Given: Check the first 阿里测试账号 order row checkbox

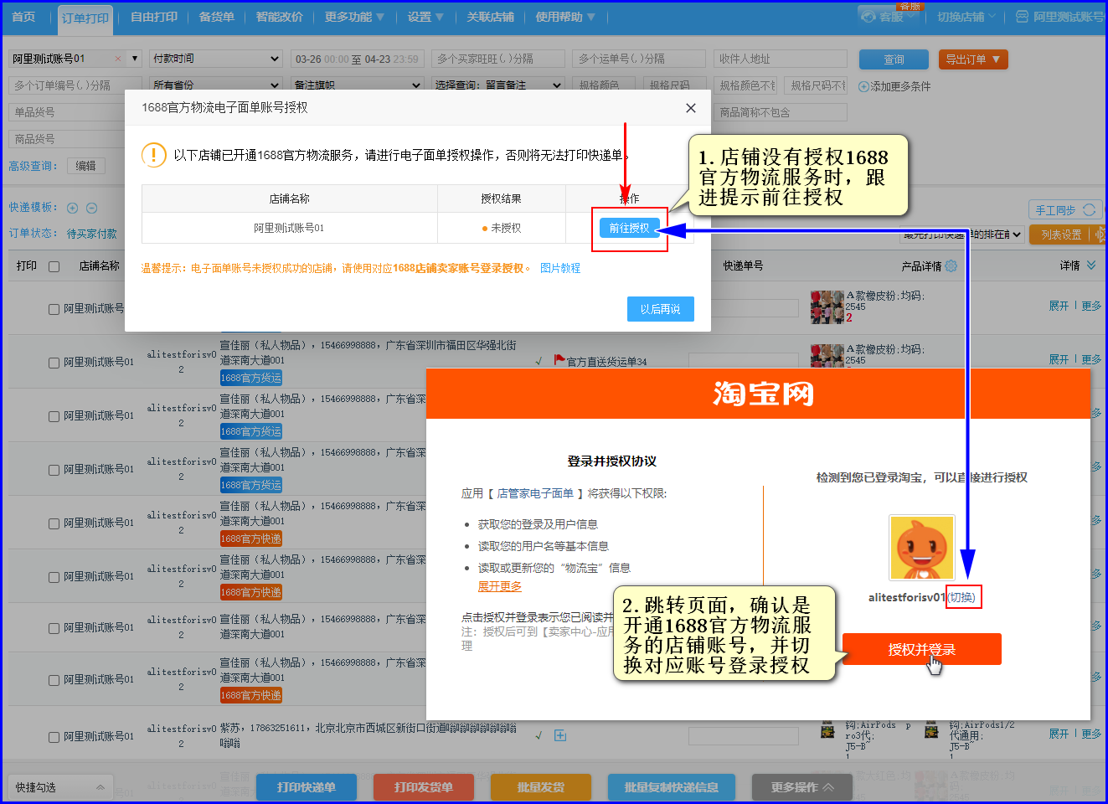Looking at the screenshot, I should coord(54,309).
